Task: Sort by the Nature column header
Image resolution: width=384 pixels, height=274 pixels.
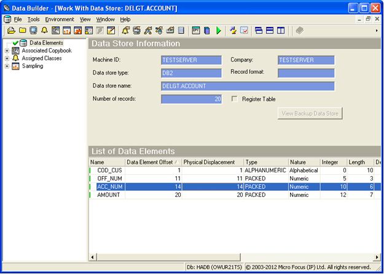Action: (x=304, y=163)
